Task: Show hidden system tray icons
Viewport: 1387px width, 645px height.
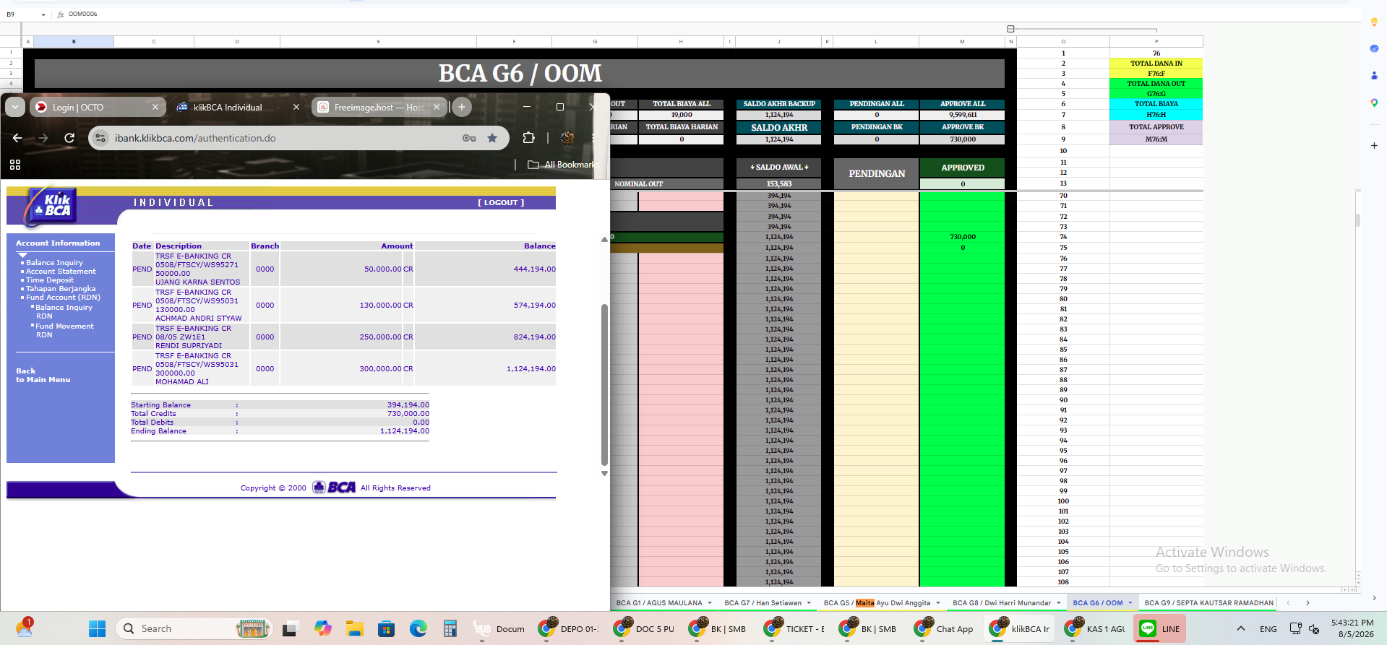Action: point(1240,629)
